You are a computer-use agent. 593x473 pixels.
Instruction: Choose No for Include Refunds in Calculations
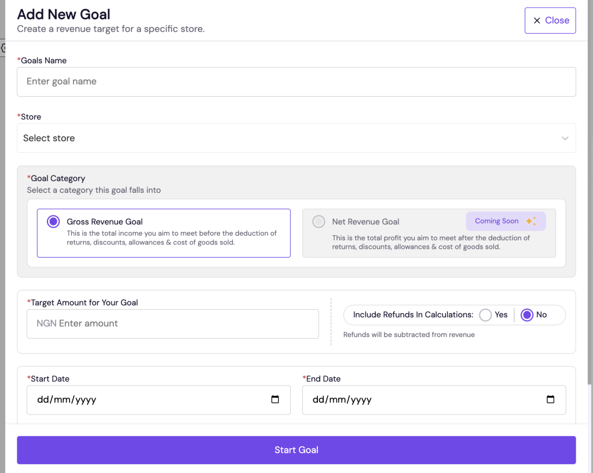(x=526, y=315)
